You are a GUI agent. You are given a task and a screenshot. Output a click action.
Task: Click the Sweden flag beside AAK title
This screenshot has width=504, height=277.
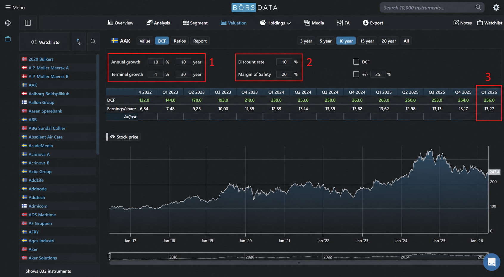pyautogui.click(x=115, y=41)
